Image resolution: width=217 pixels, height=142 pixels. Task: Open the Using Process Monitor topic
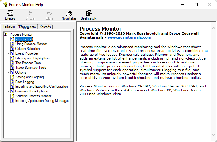coord(31,44)
